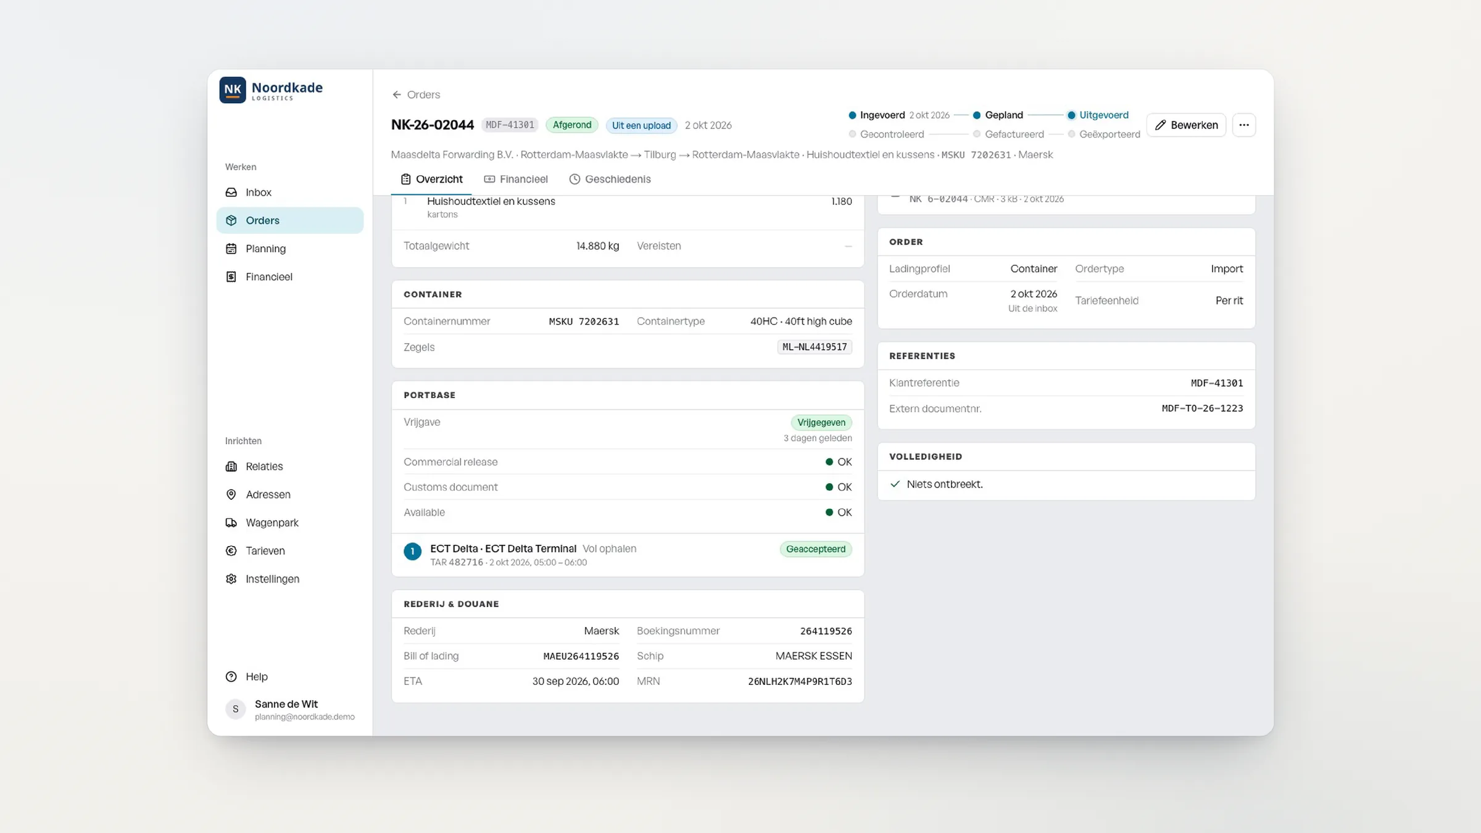
Task: Open Adressen in the sidebar
Action: pyautogui.click(x=290, y=495)
